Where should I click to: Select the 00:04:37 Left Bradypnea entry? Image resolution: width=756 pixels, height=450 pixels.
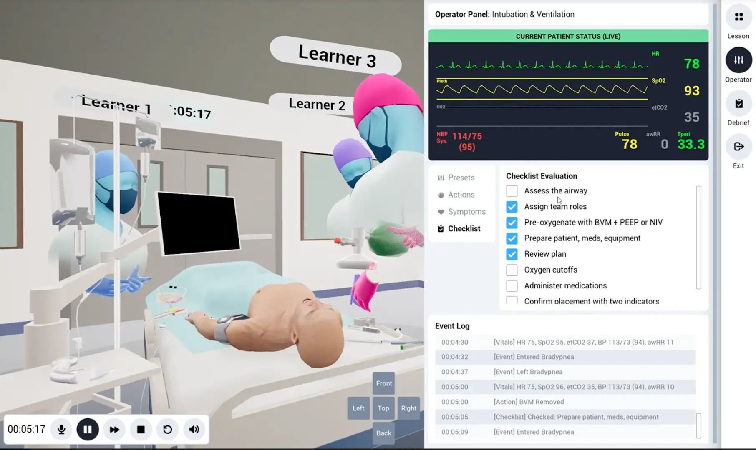pos(565,372)
